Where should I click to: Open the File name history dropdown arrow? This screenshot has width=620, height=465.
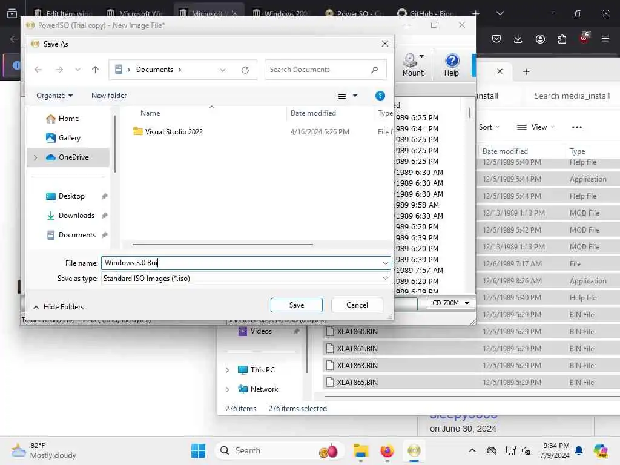(x=386, y=263)
